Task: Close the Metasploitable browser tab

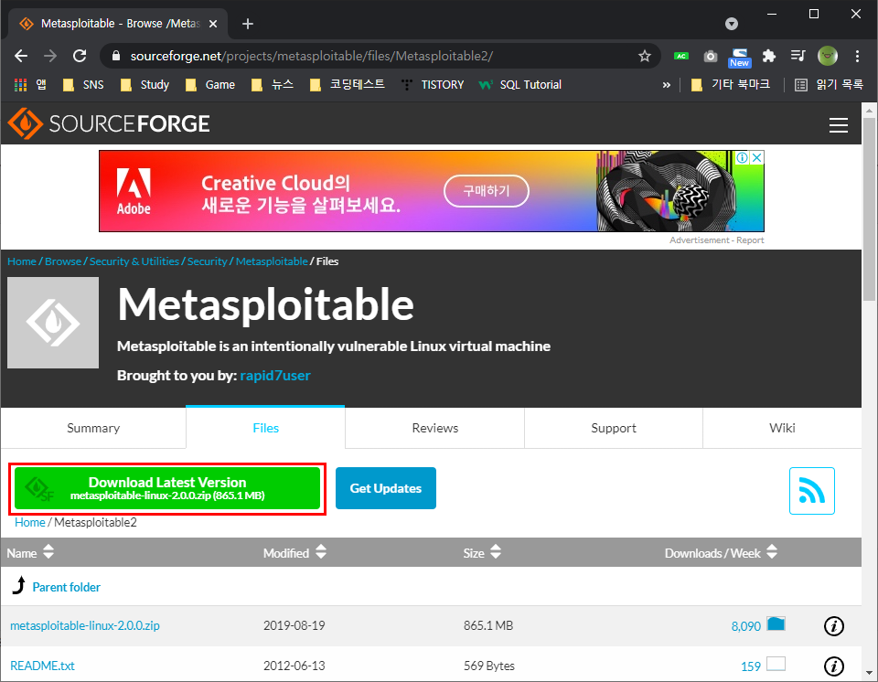Action: coord(213,24)
